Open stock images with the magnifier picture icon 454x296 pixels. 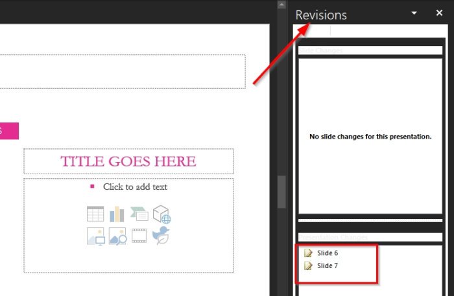(x=117, y=236)
